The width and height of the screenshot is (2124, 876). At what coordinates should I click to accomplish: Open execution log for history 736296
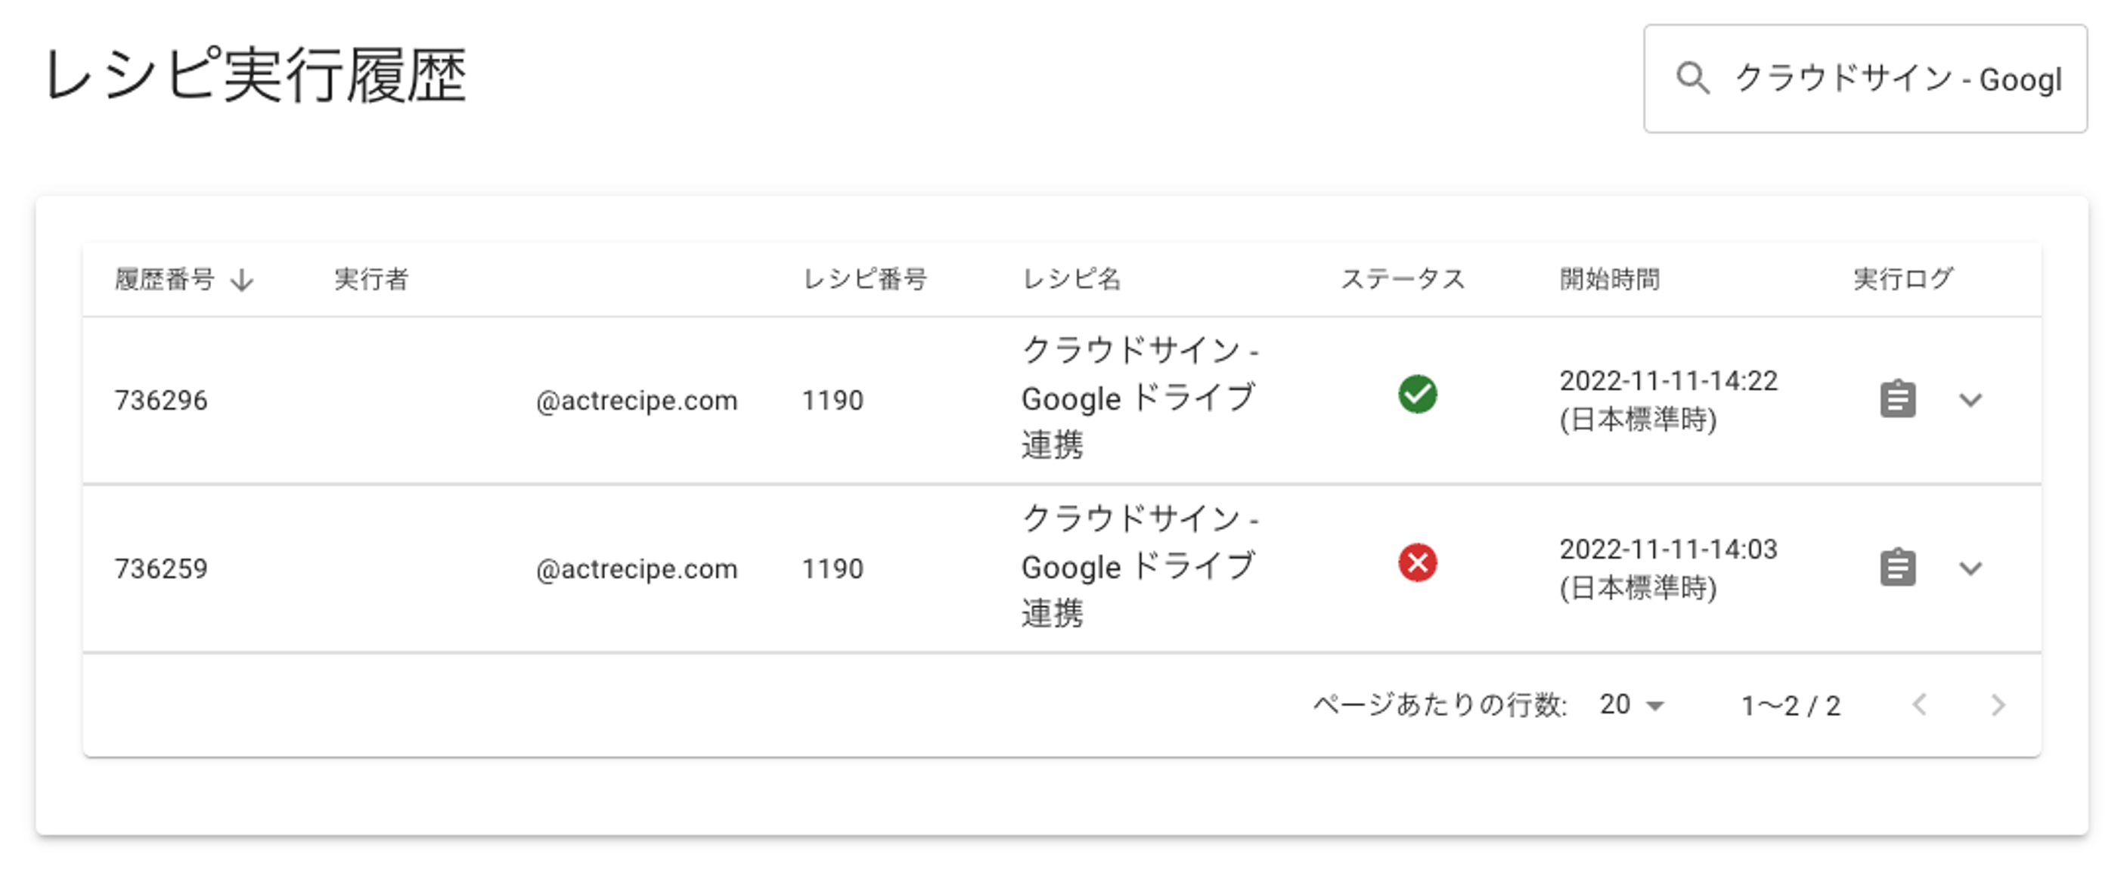(1897, 400)
